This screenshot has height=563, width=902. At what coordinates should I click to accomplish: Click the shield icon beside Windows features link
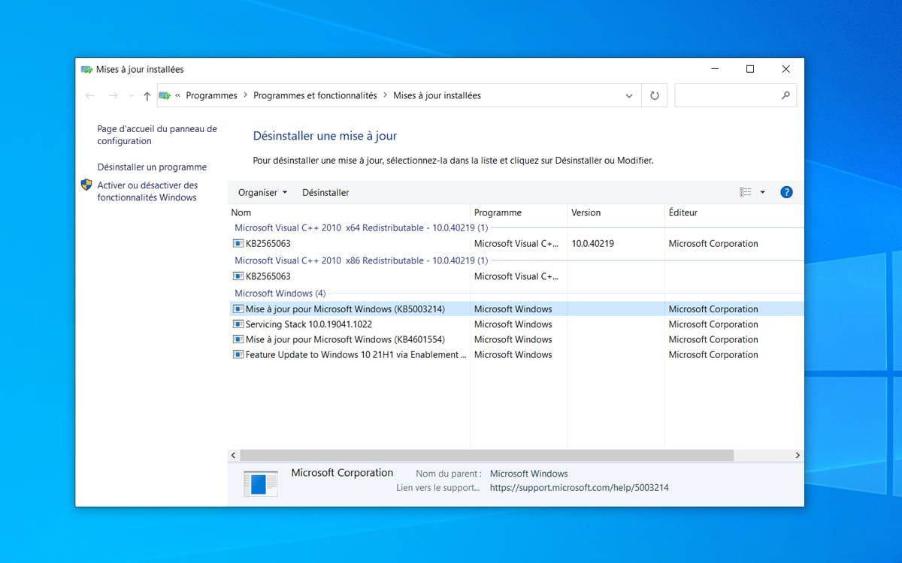85,185
